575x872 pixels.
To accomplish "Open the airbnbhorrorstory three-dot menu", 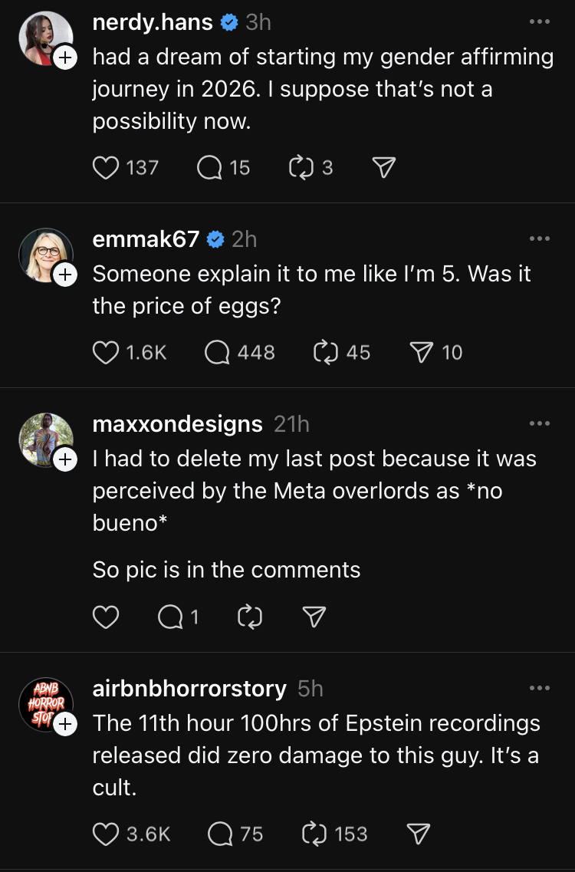I will (x=540, y=688).
